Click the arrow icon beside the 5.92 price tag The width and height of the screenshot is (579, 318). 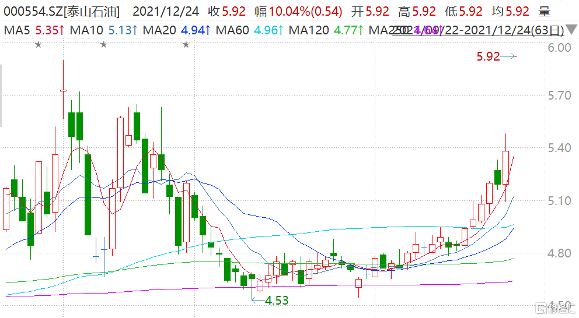pyautogui.click(x=510, y=56)
